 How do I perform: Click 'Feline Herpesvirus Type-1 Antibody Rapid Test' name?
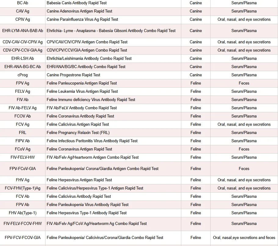point(87,213)
